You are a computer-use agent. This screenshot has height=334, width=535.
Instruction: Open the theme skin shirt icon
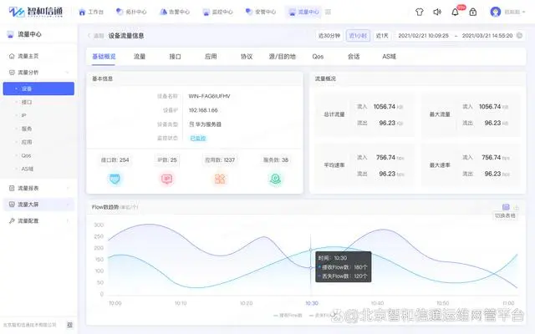pyautogui.click(x=420, y=12)
